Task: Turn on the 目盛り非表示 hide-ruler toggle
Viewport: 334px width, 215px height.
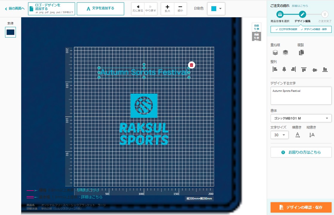Action: click(257, 36)
